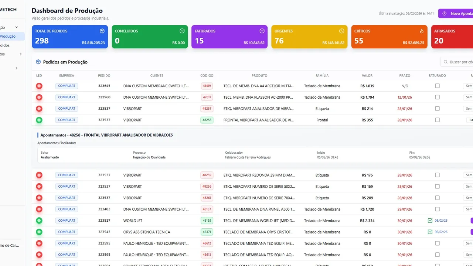Click the value R$ 2.334
The height and width of the screenshot is (266, 473).
[x=367, y=221]
